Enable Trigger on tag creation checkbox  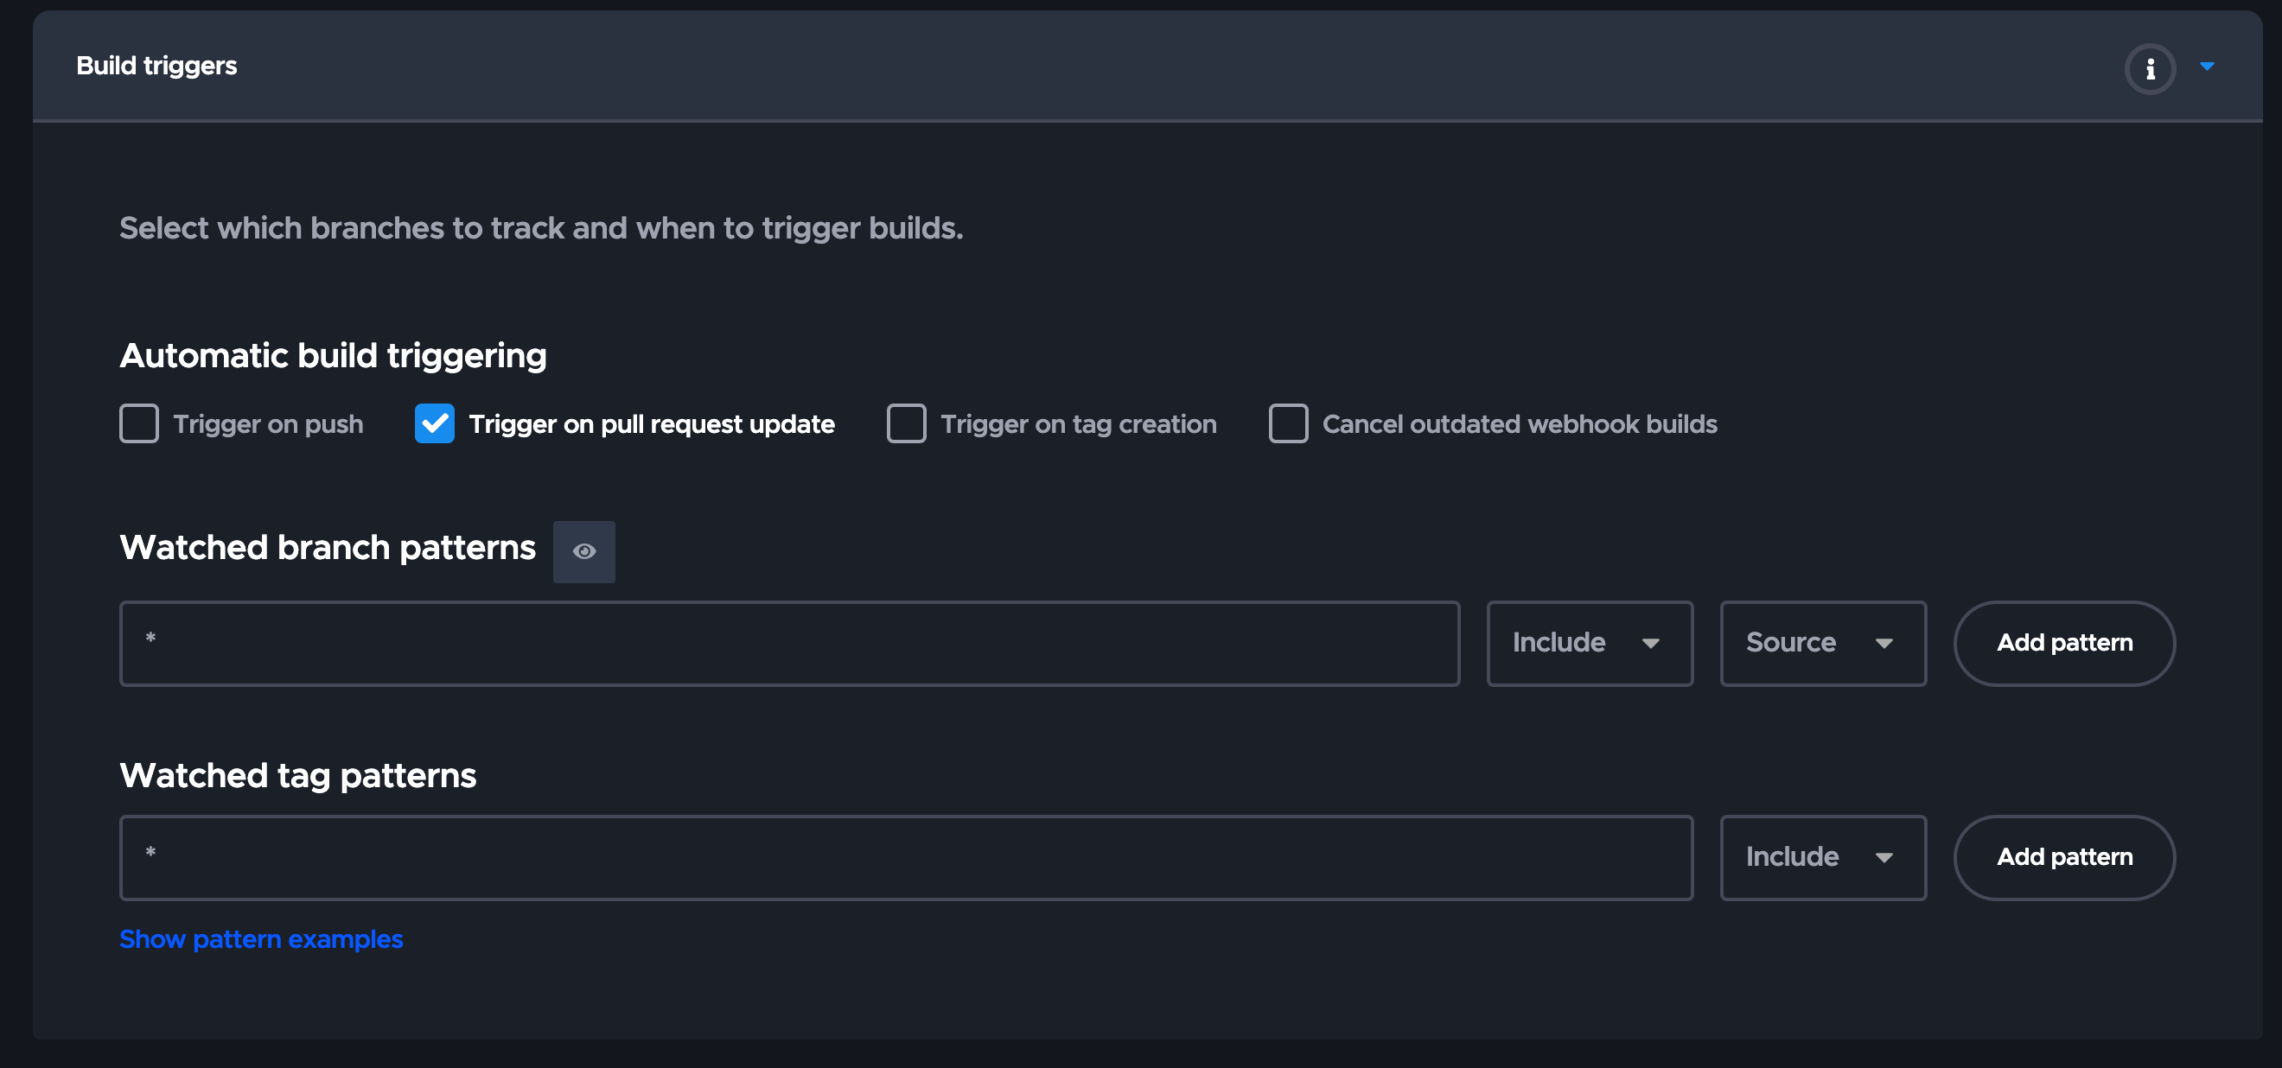click(x=906, y=423)
